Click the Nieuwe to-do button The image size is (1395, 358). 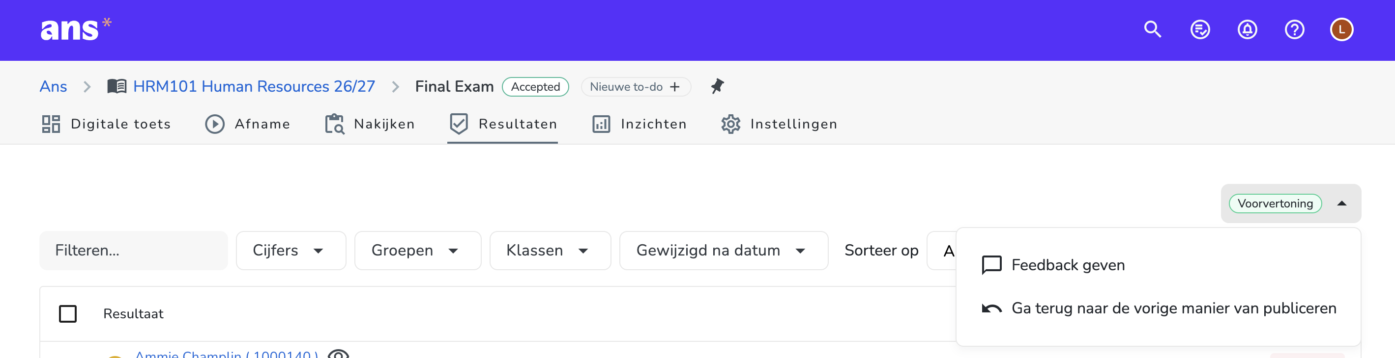point(636,87)
